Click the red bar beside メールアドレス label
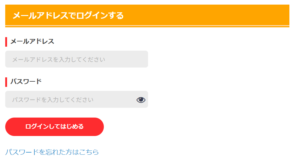 [x=6, y=41]
